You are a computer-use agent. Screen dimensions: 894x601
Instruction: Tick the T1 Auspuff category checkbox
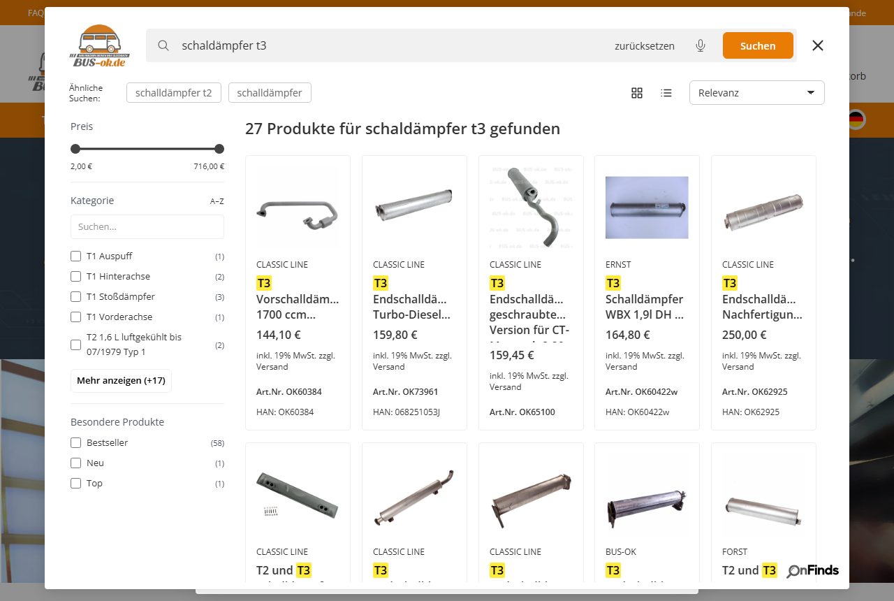[x=76, y=256]
